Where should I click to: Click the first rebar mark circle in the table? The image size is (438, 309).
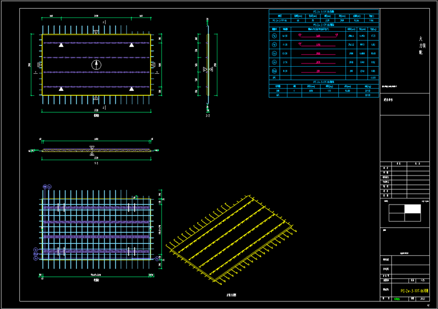point(274,36)
